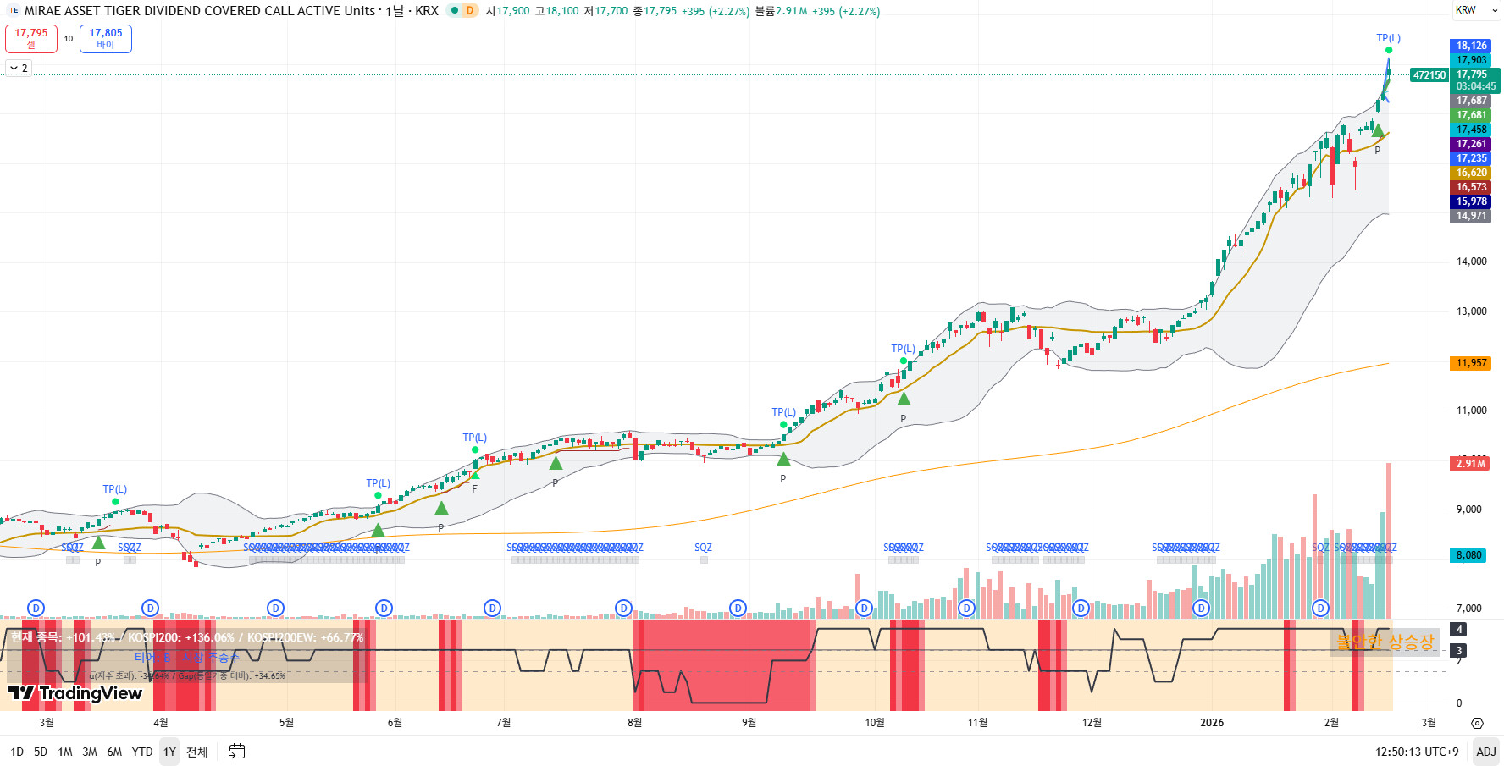This screenshot has height=766, width=1504.
Task: Open the dividend marker just before July
Action: pyautogui.click(x=492, y=608)
